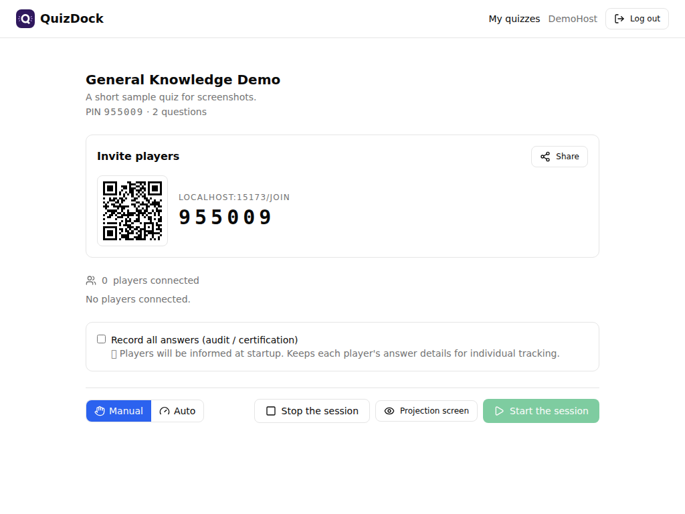Open My quizzes page

pos(514,19)
